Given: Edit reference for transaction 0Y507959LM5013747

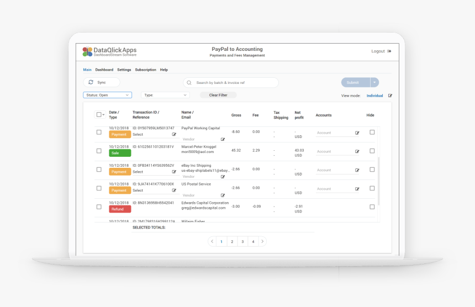Looking at the screenshot, I should [x=174, y=134].
